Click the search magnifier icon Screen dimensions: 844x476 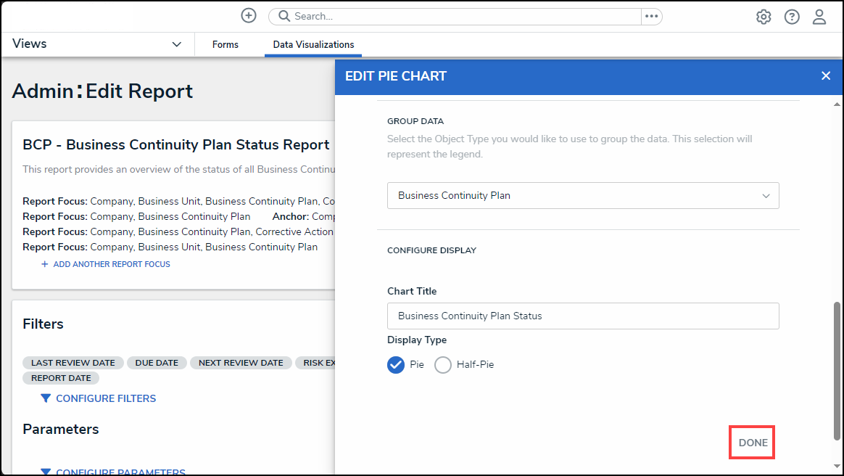[284, 16]
